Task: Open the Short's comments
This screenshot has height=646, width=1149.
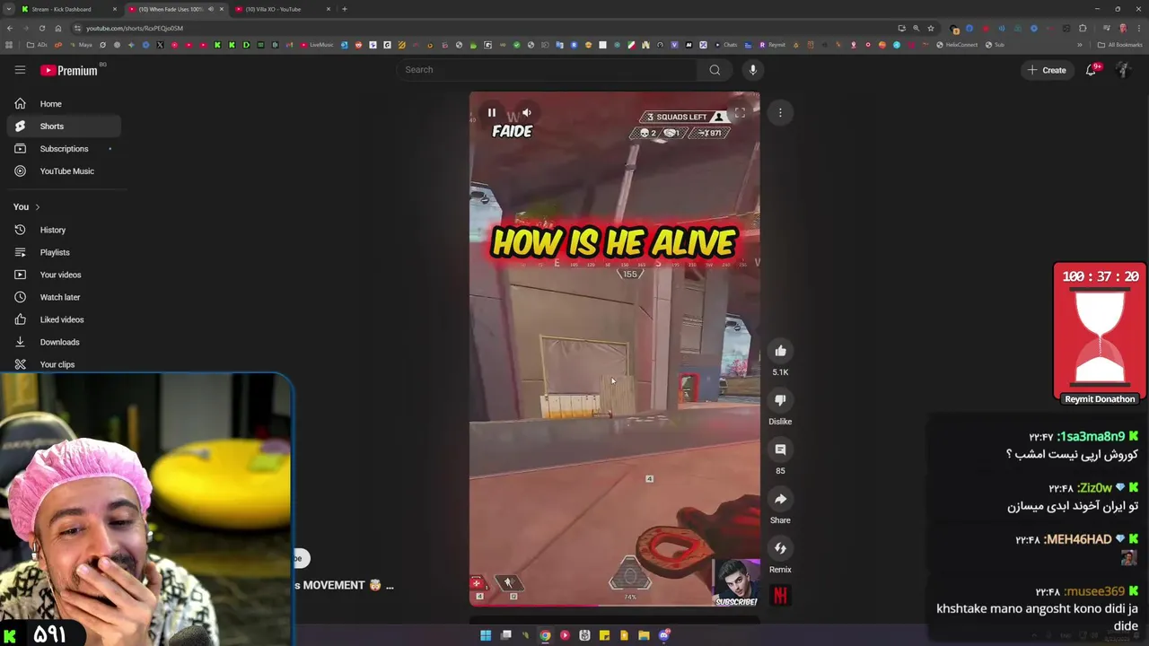Action: pyautogui.click(x=780, y=450)
